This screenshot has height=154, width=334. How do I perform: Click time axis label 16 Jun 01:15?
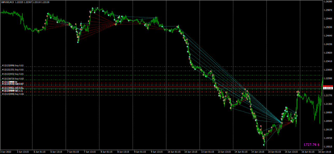pyautogui.click(x=308, y=152)
